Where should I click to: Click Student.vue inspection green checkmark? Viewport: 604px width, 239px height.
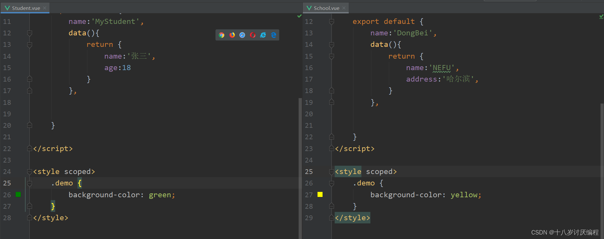click(299, 16)
